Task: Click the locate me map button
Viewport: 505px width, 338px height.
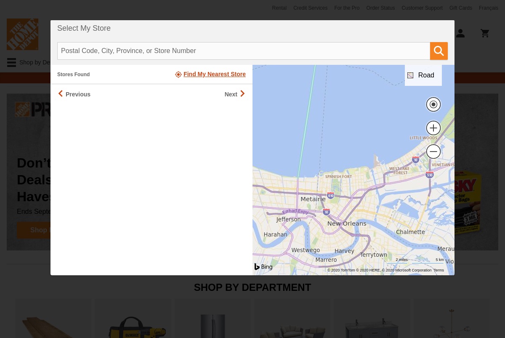Action: pos(433,104)
